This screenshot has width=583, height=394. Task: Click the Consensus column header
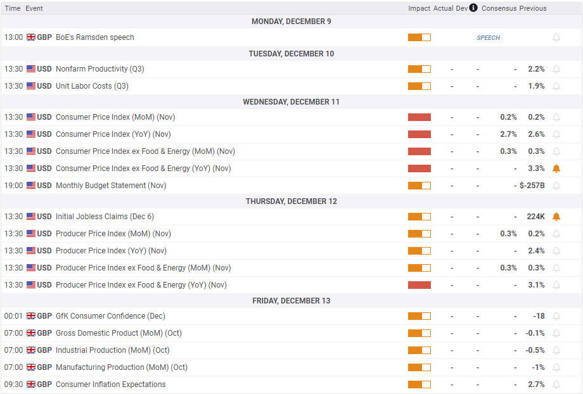(499, 8)
